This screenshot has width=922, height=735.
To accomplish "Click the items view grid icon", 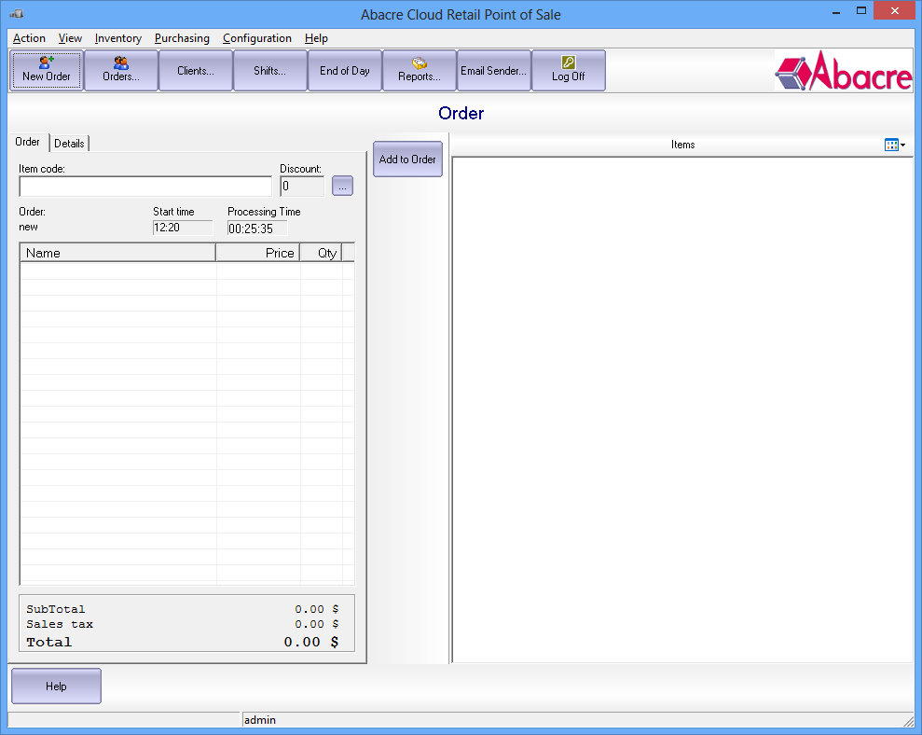I will click(890, 145).
